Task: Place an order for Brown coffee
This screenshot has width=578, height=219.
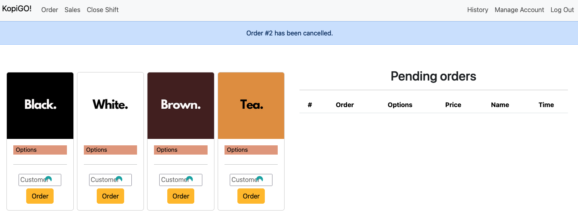Action: click(181, 196)
